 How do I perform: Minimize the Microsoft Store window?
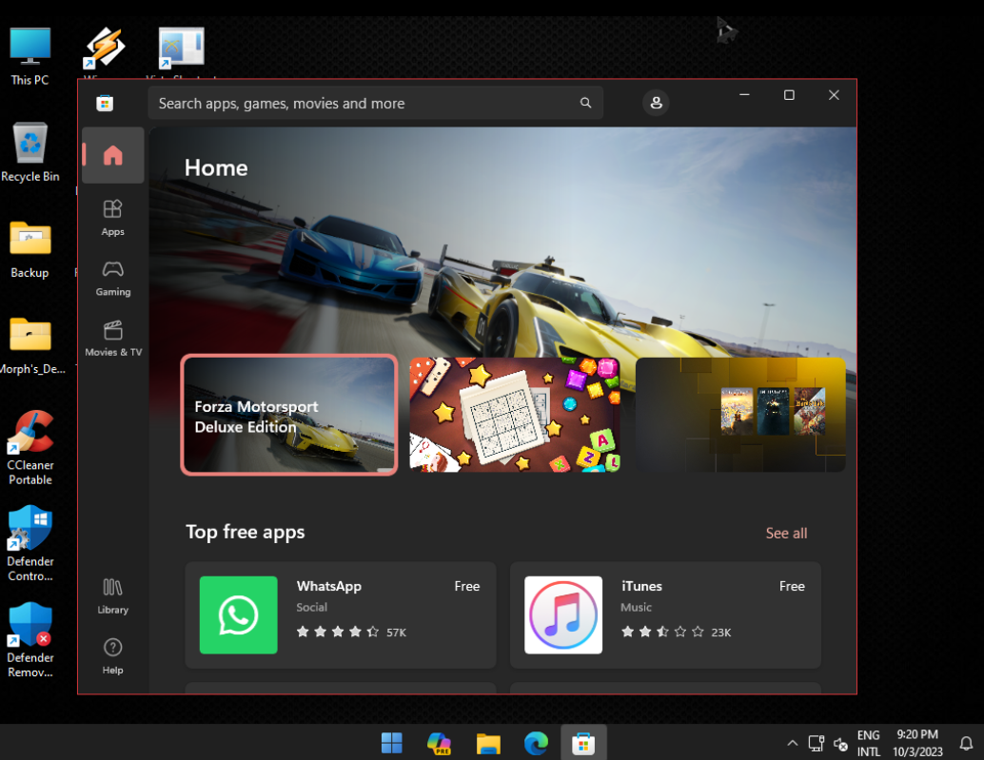pos(744,95)
